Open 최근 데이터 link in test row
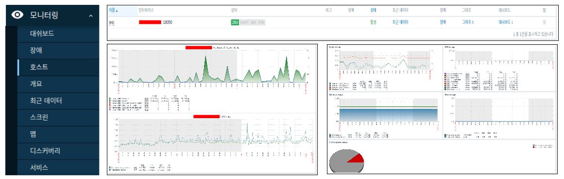The height and width of the screenshot is (179, 564). click(400, 22)
